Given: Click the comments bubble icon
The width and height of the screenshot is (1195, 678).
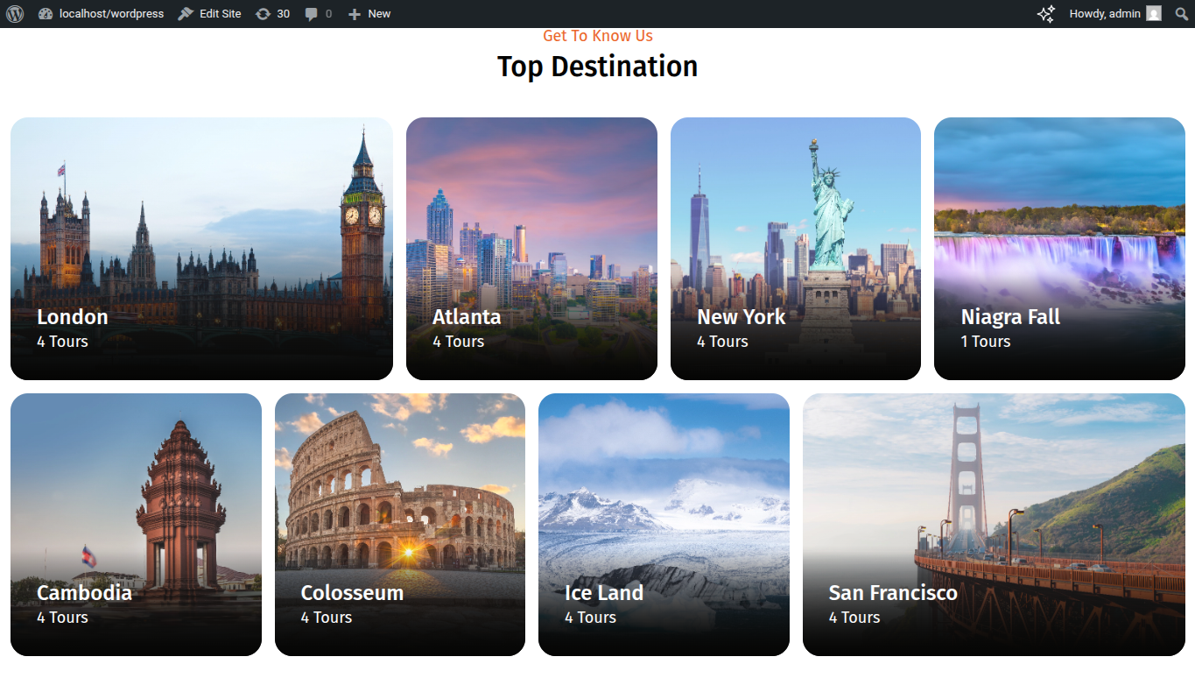Looking at the screenshot, I should (x=312, y=14).
